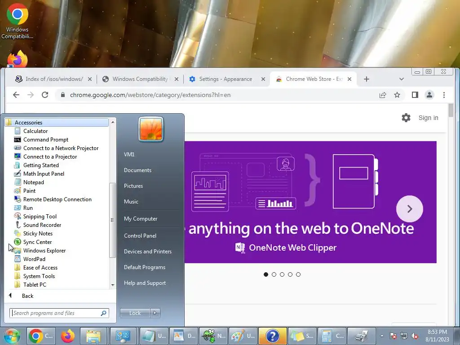460x345 pixels.
Task: Click the share page icon in address bar
Action: tap(383, 95)
